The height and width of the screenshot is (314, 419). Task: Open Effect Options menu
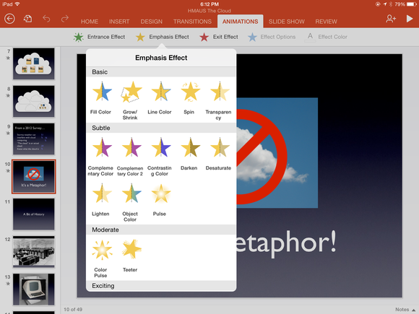pos(272,37)
